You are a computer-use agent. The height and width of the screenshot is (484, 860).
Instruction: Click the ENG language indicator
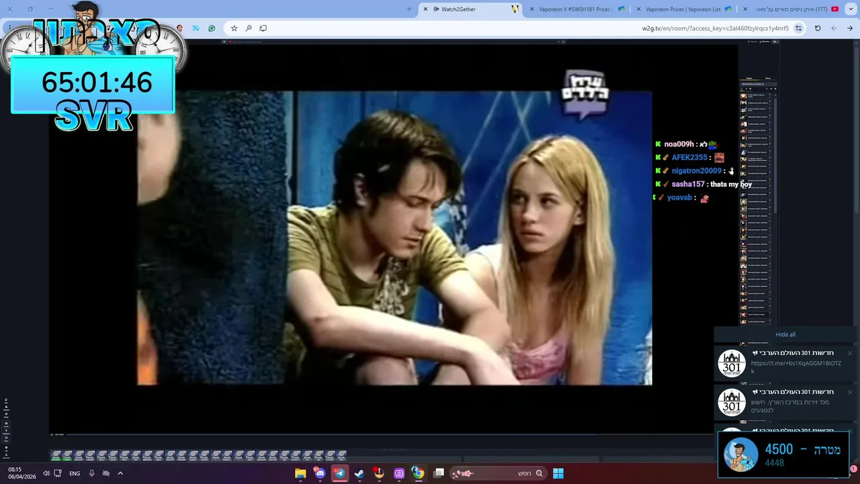click(x=75, y=473)
